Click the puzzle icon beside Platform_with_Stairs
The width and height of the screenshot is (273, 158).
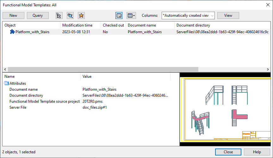pyautogui.click(x=12, y=32)
